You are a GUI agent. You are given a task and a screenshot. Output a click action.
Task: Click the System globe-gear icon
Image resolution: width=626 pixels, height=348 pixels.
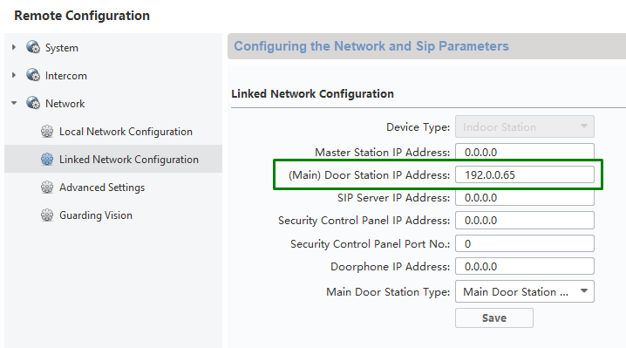click(x=33, y=47)
